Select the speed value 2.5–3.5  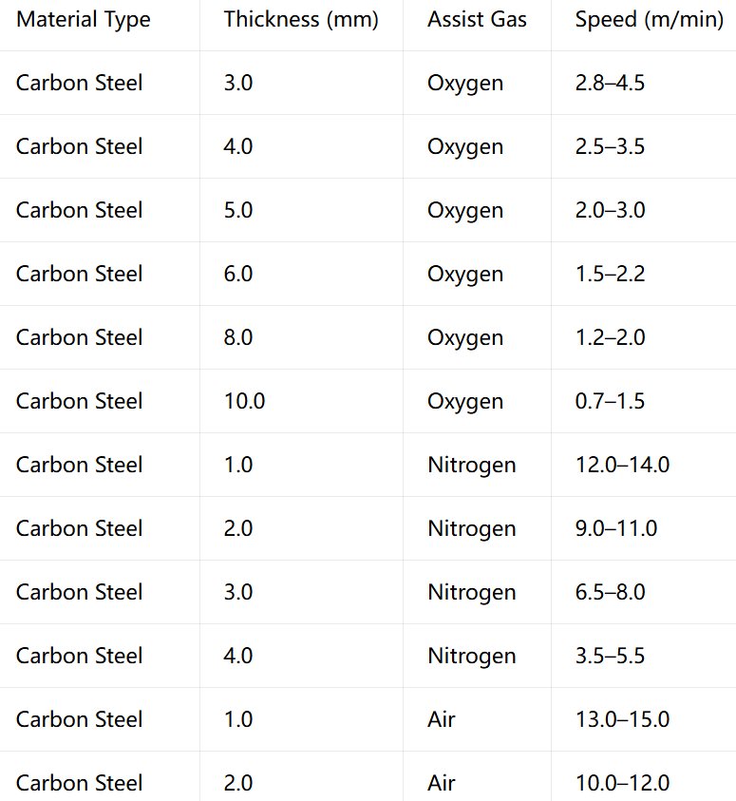point(610,146)
